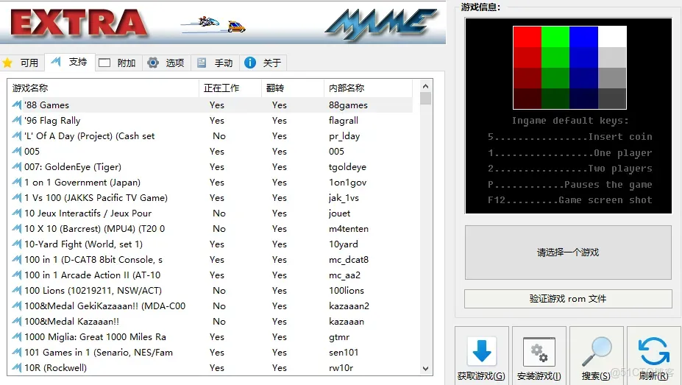Screen dimensions: 682x385
Task: Click the game list scrollbar thumb
Action: [x=425, y=98]
